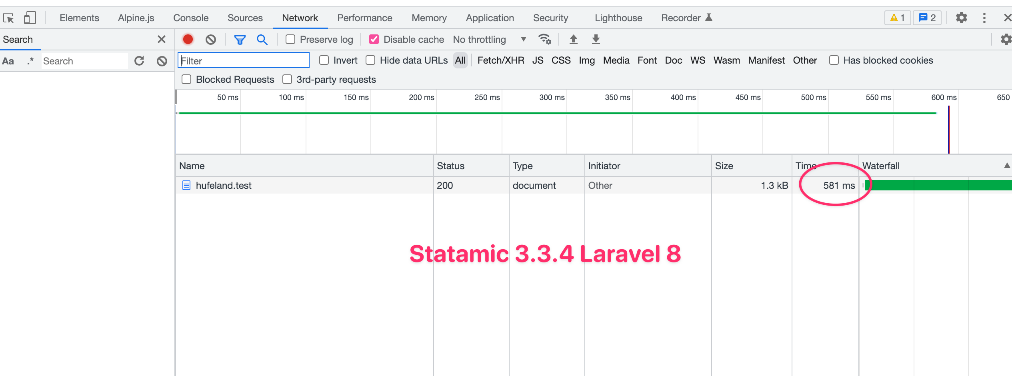Clear search results icon

pyautogui.click(x=162, y=61)
